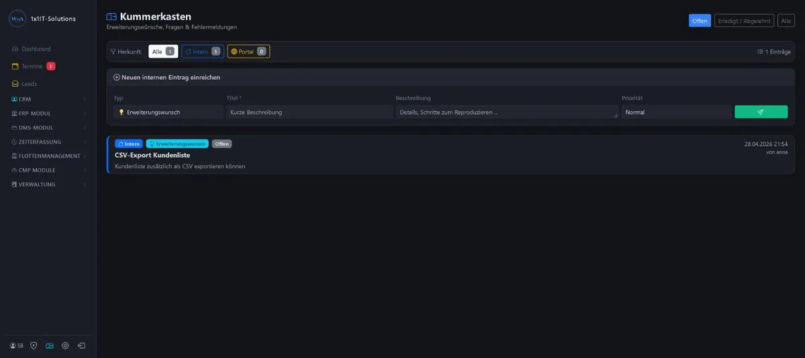
Task: Click the entry description Kundenliste zusätzlich text
Action: tap(180, 166)
